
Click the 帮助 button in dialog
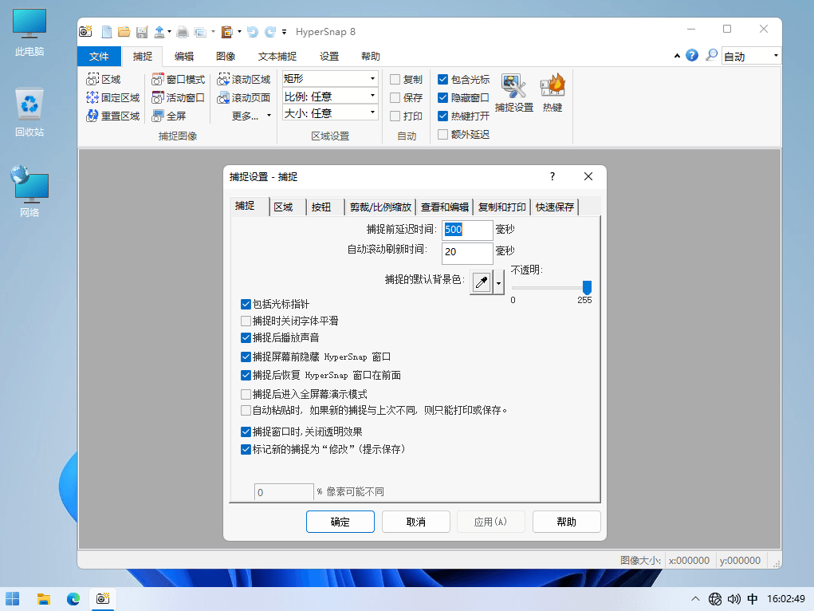(566, 522)
